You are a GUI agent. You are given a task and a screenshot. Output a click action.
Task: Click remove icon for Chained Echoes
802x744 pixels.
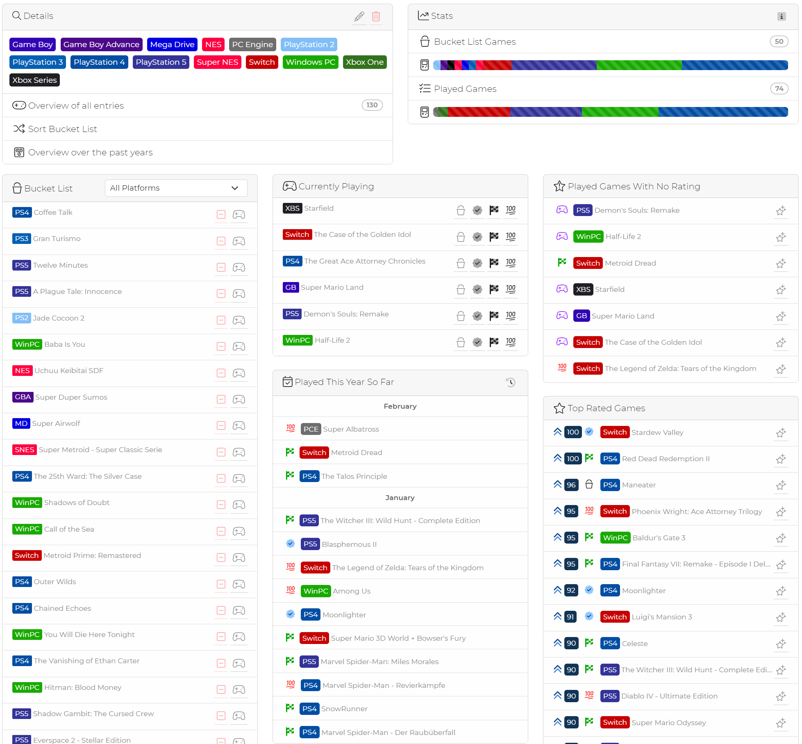[x=221, y=610]
